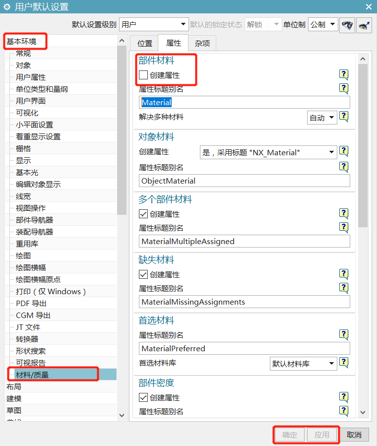Click 应用 button

(321, 435)
